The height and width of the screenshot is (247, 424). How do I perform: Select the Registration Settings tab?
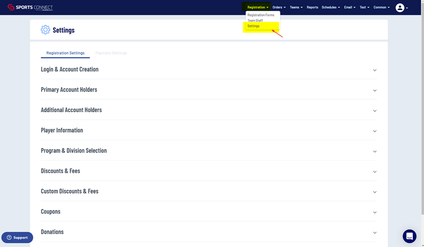click(x=65, y=53)
